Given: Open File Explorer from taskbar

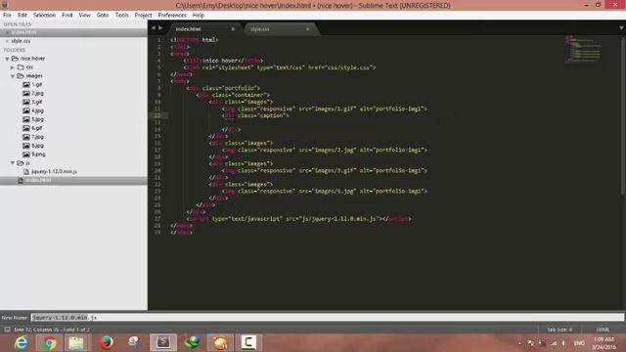Looking at the screenshot, I should (76, 343).
